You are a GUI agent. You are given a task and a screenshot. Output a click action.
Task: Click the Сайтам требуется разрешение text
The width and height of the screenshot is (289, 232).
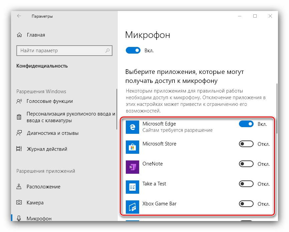(178, 130)
